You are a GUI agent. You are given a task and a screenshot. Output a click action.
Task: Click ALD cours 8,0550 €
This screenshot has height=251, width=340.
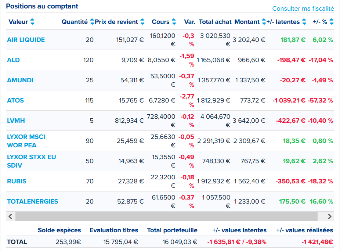point(162,60)
